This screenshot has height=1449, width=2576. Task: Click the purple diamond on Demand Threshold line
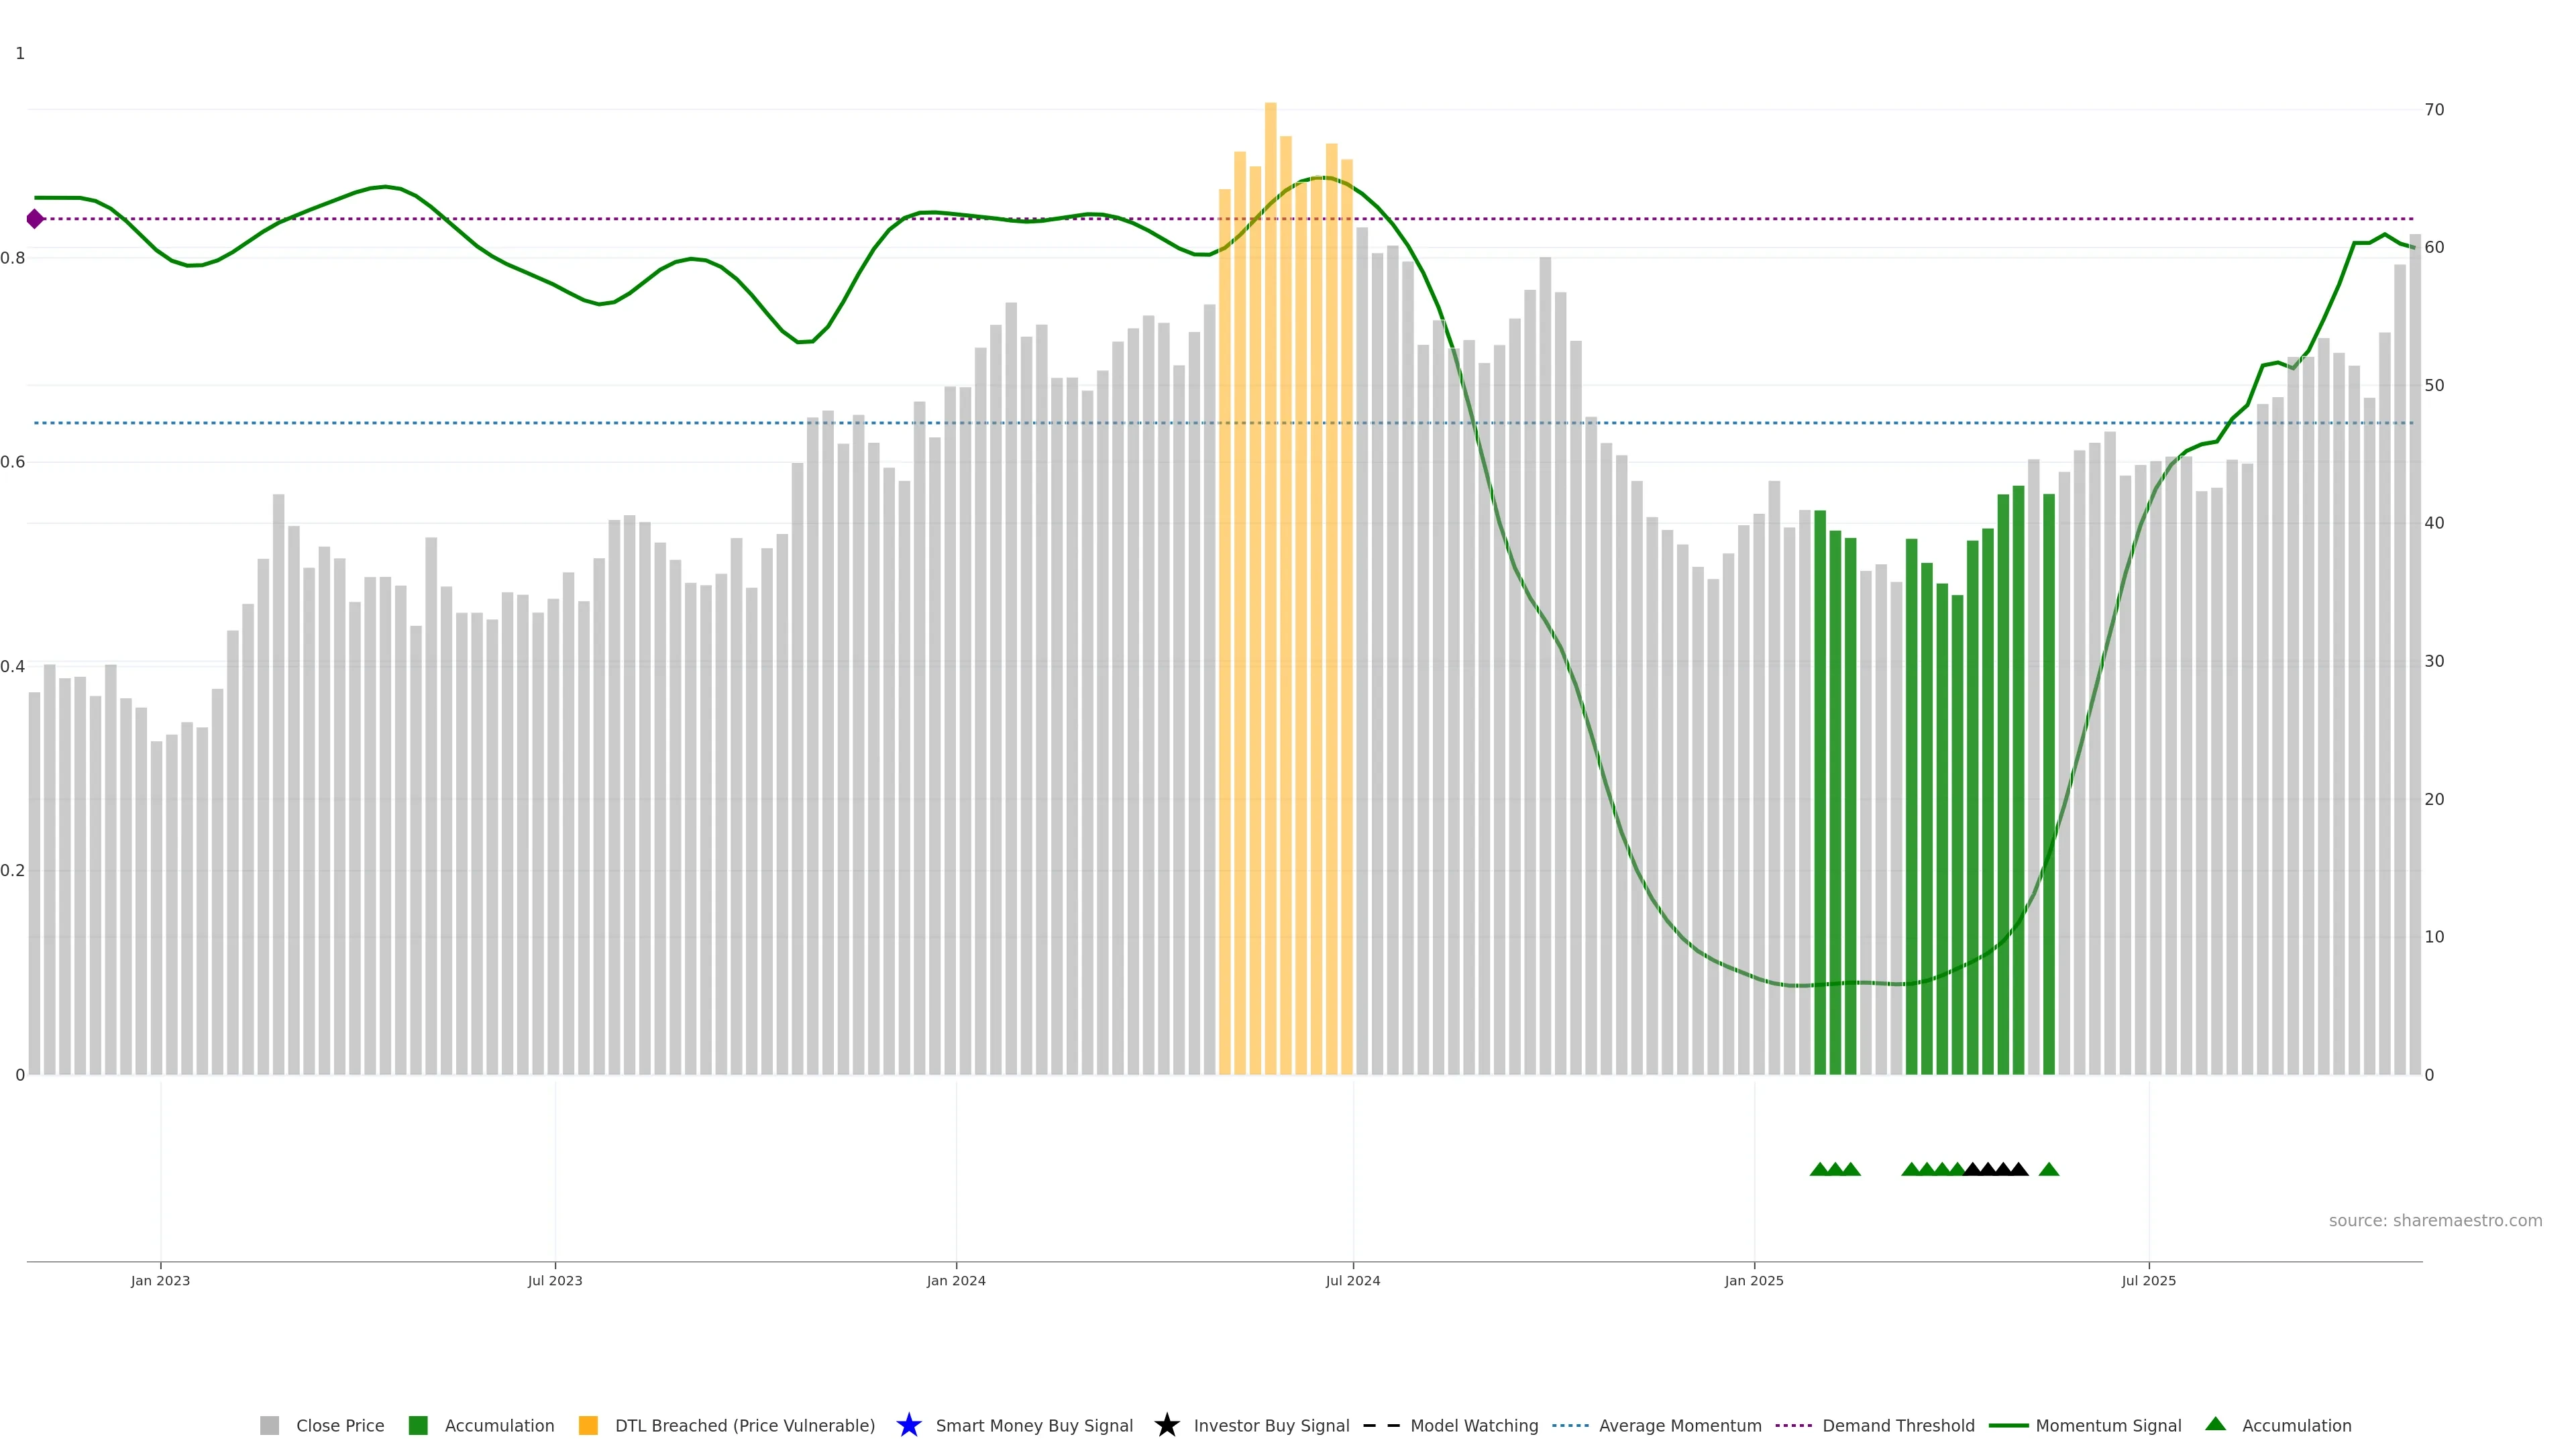point(35,219)
